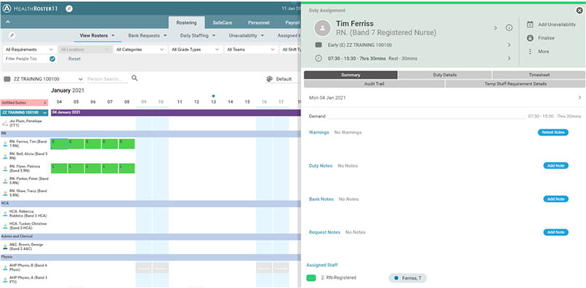Image resolution: width=586 pixels, height=288 pixels.
Task: Open the More options three-dot icon
Action: click(x=530, y=52)
